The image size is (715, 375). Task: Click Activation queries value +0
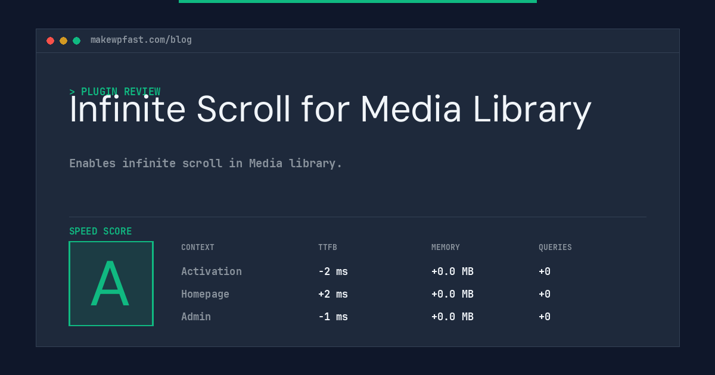coord(545,271)
